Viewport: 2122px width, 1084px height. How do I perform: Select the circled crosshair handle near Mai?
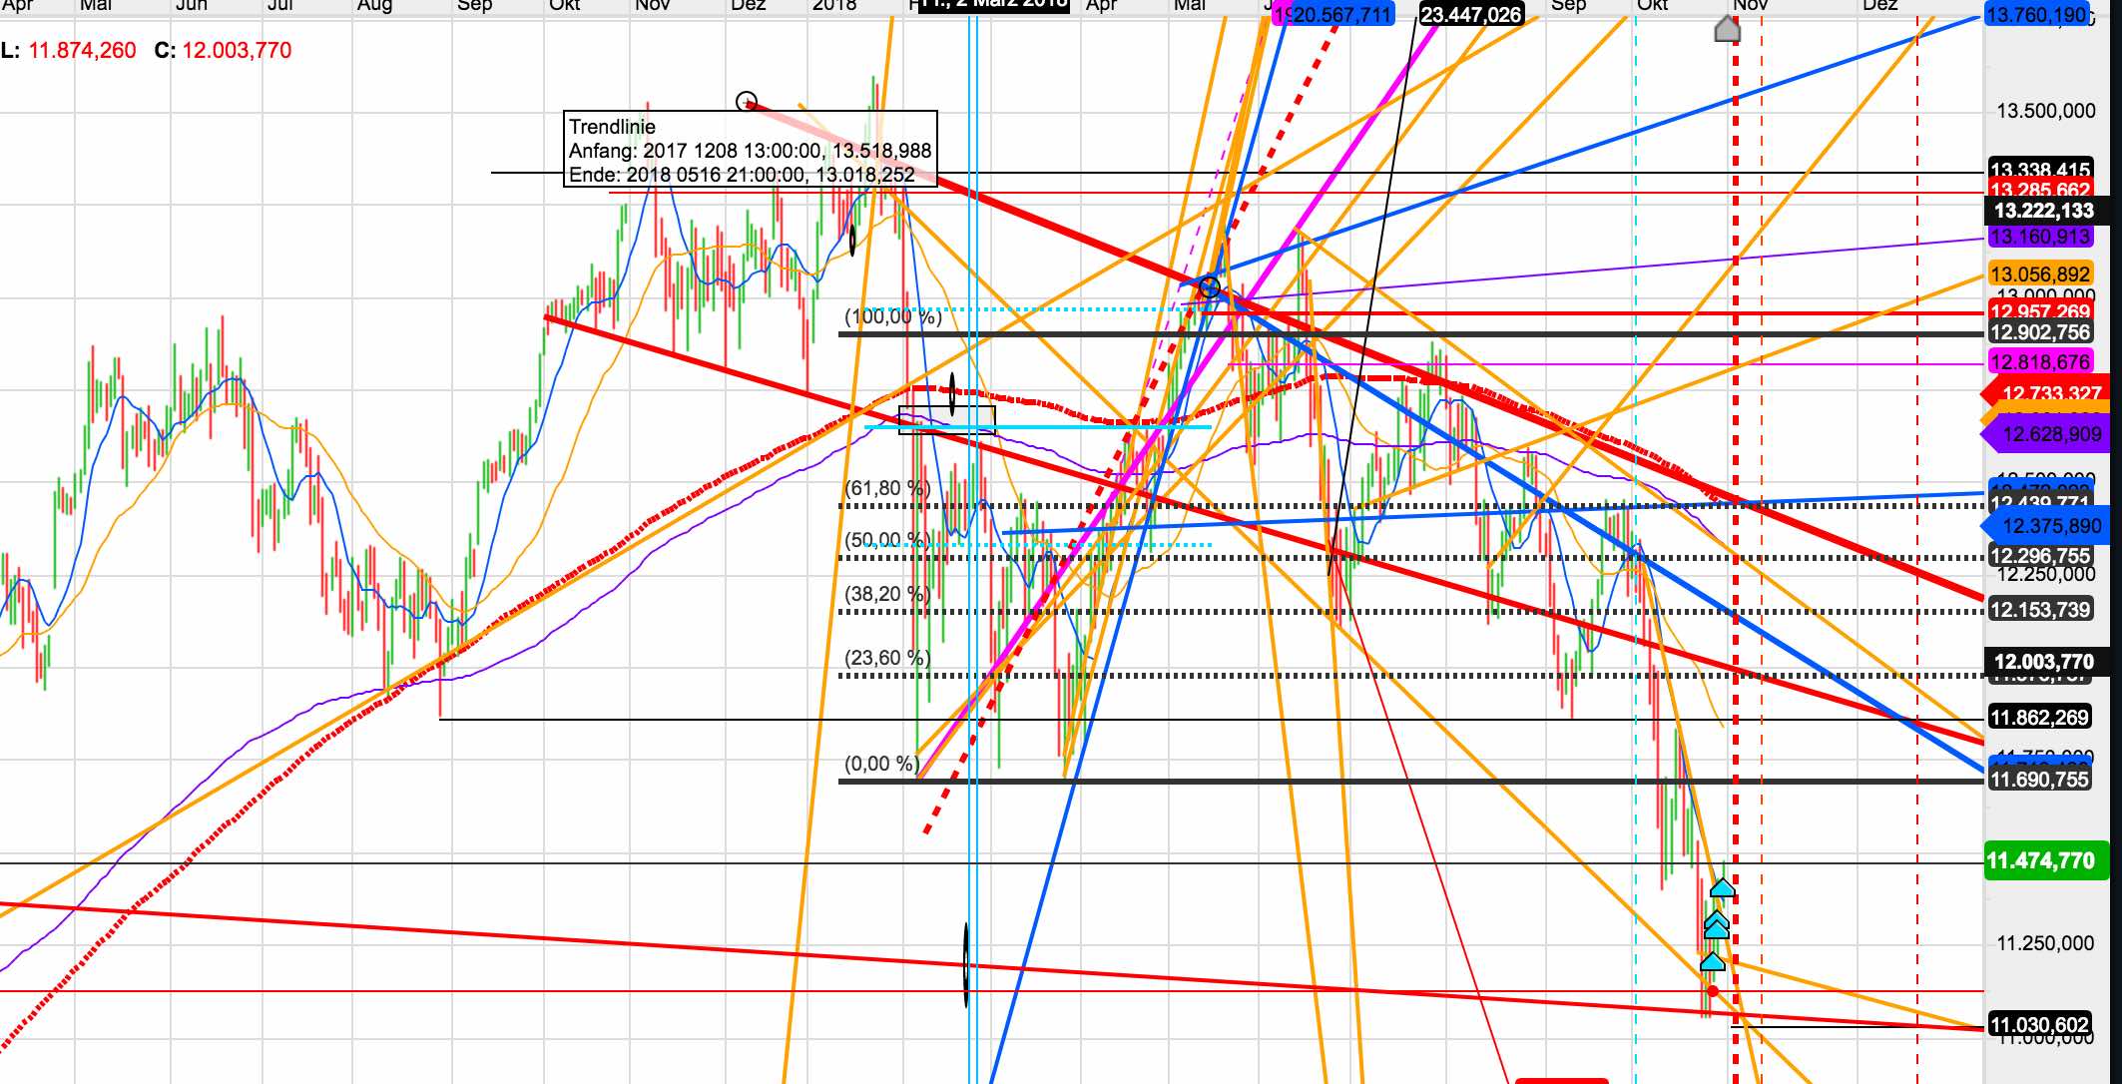pyautogui.click(x=1209, y=287)
